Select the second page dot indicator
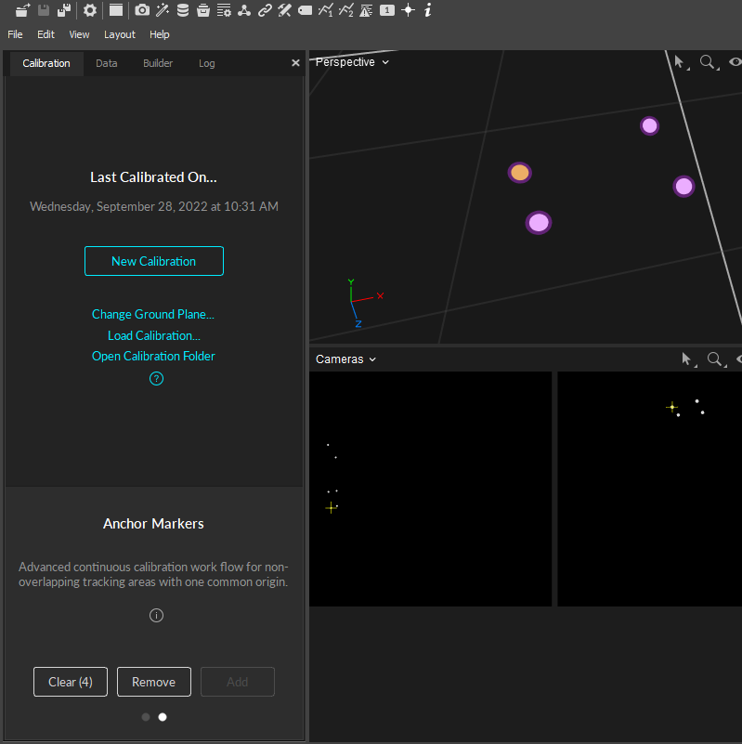742x744 pixels. click(x=163, y=717)
